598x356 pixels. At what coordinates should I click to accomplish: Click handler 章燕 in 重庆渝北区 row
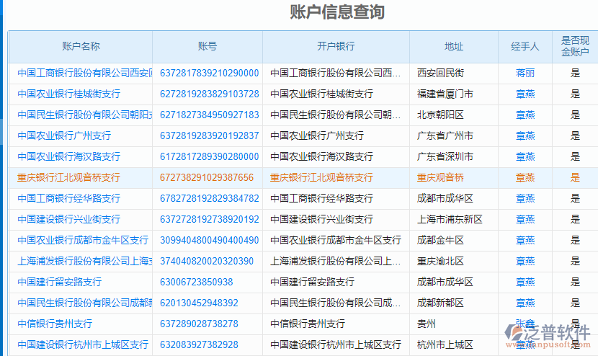pos(525,262)
